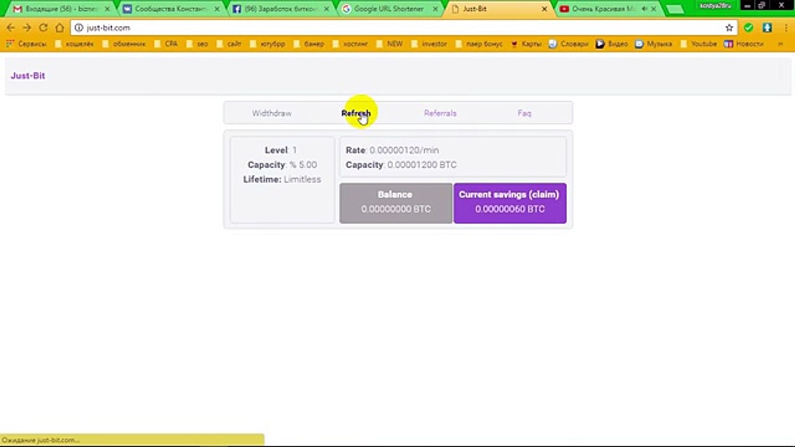Click the gray Balance button
This screenshot has width=795, height=447.
tap(395, 203)
